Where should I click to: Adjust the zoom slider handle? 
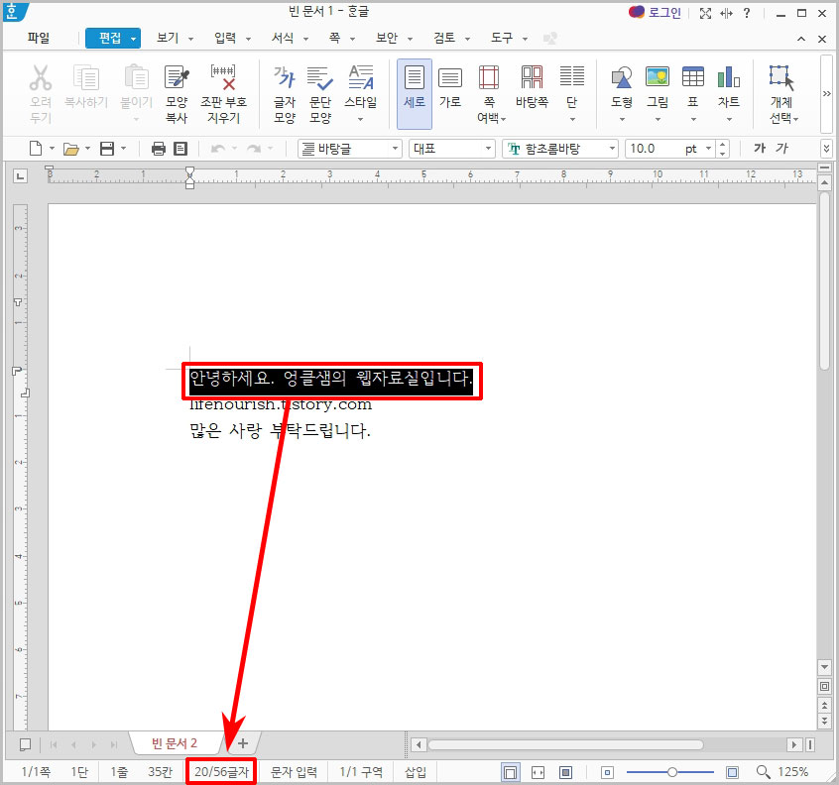[672, 772]
